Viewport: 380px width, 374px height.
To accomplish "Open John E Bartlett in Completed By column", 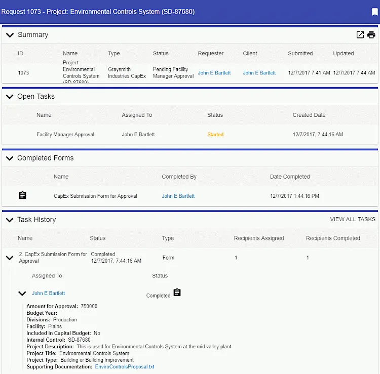I will pos(178,196).
